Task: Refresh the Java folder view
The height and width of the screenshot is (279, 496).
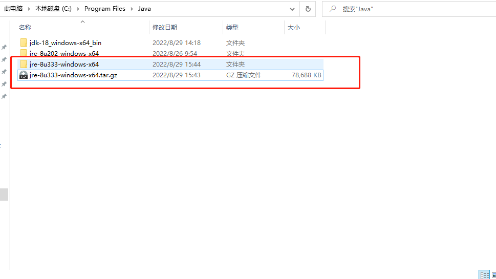Action: [x=308, y=9]
